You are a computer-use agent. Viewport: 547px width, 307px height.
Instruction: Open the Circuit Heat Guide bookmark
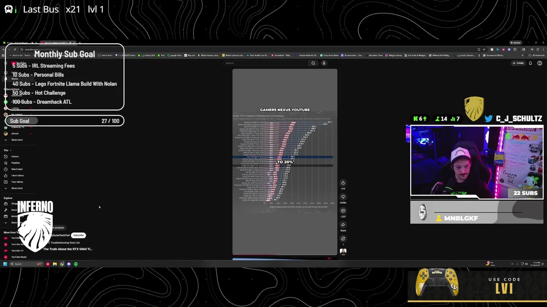330,55
